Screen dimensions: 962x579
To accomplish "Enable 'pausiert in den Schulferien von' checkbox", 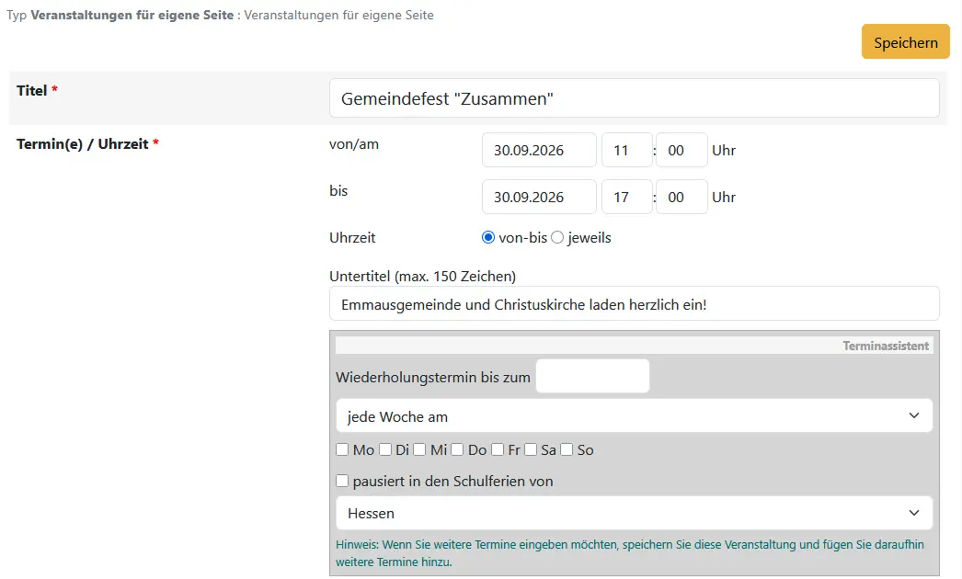I will (342, 481).
